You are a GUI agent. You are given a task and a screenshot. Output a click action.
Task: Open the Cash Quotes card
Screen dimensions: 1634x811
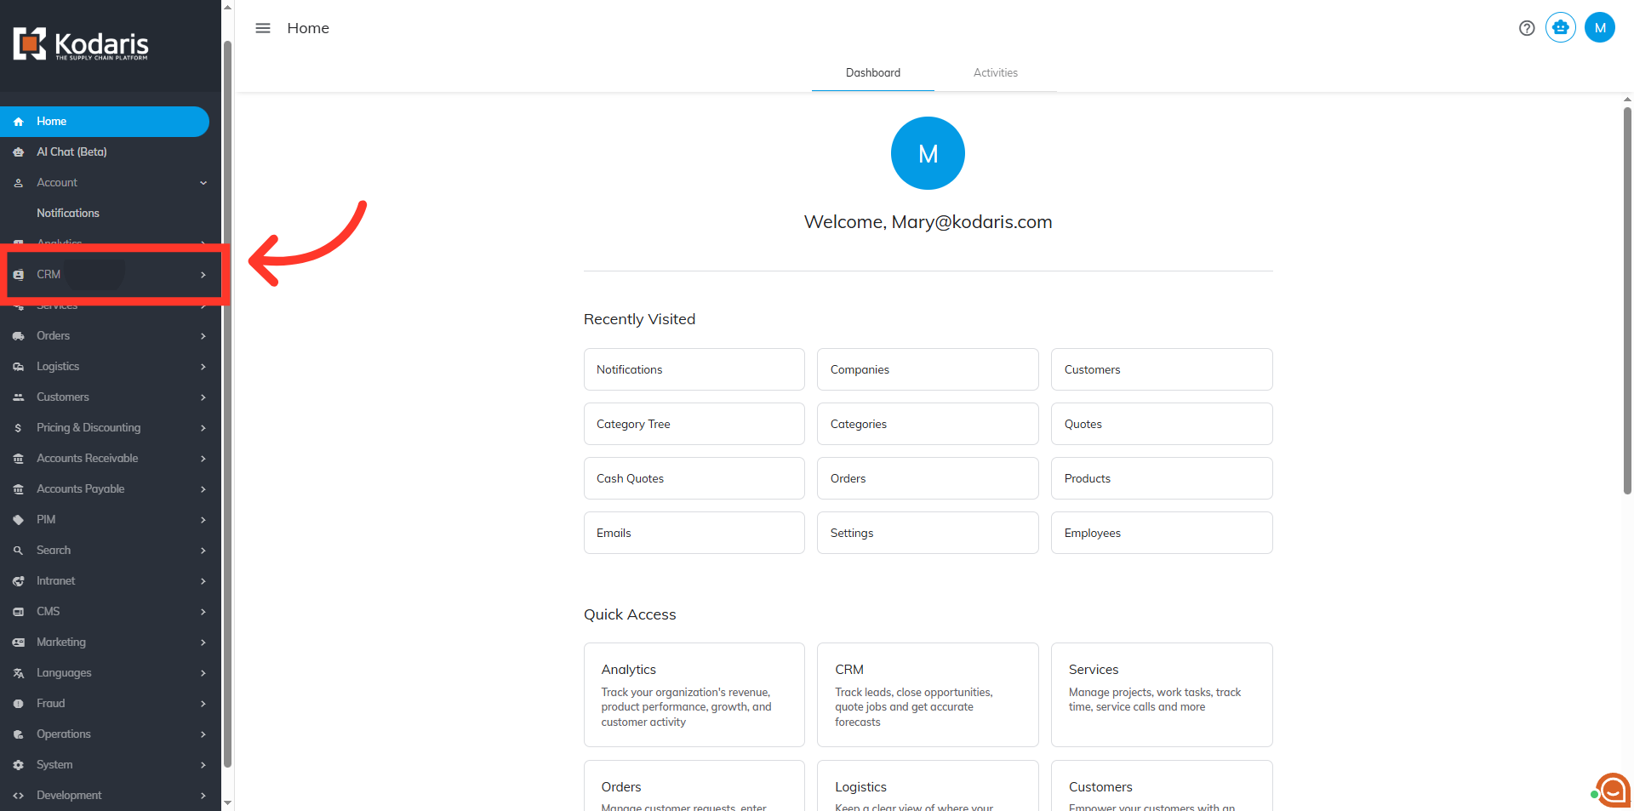coord(694,478)
